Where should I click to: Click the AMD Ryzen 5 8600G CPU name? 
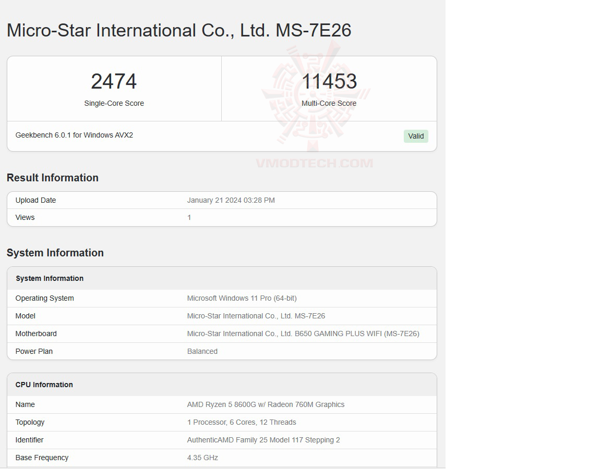[266, 404]
